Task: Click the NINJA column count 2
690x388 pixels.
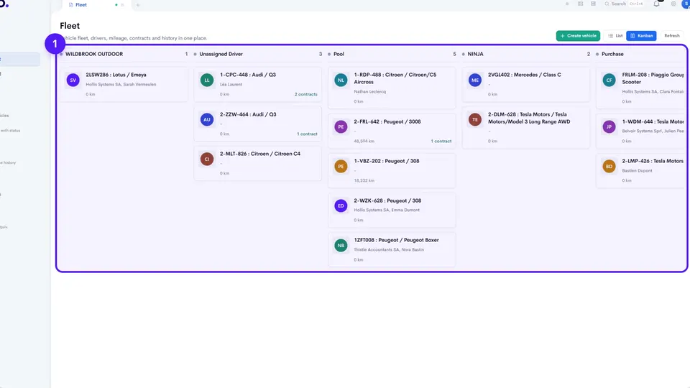Action: (589, 54)
